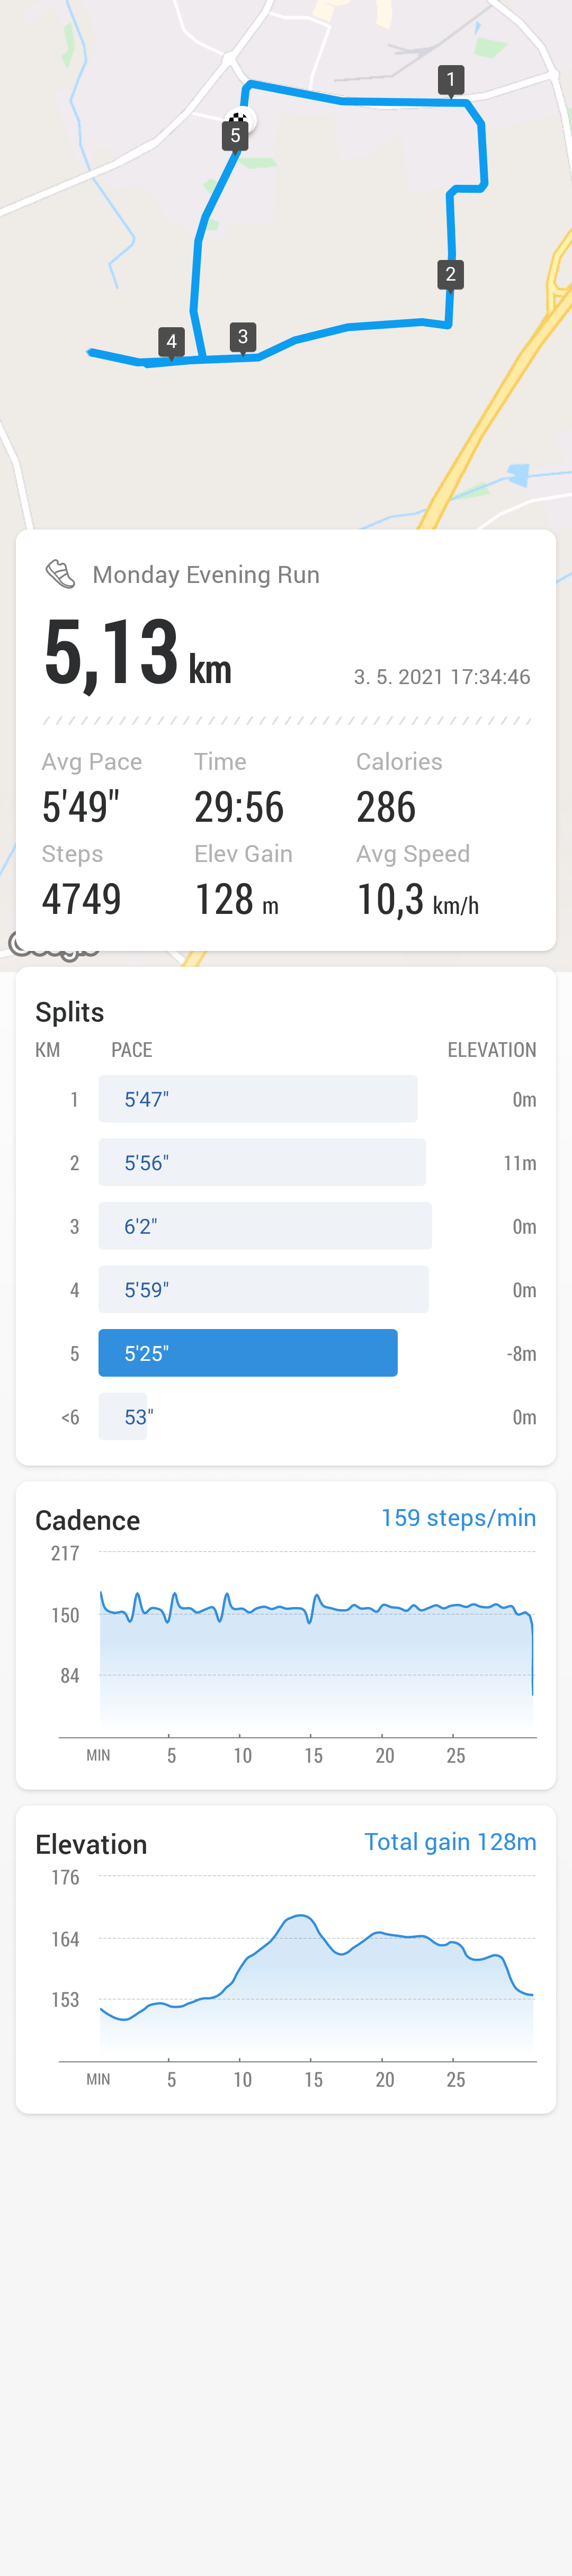Select split 2 pace bar 5'56"
Screen dimensions: 572x2576
click(262, 1163)
